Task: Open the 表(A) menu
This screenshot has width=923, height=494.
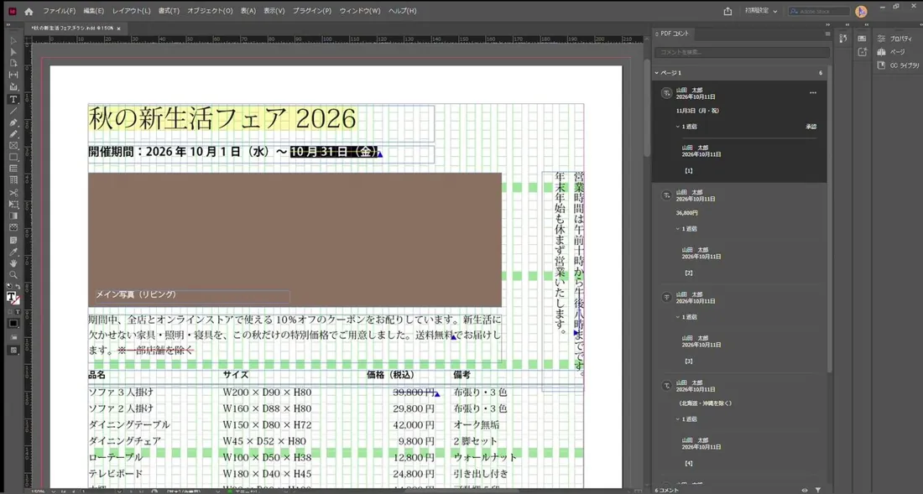Action: click(248, 11)
